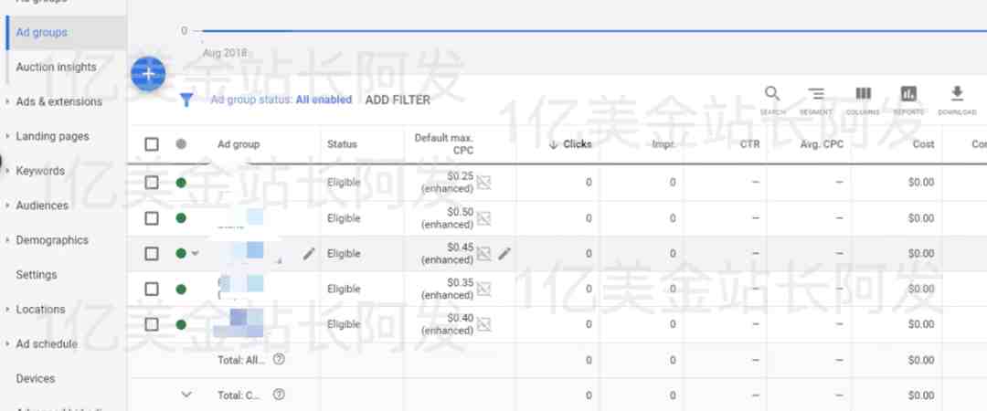Image resolution: width=987 pixels, height=411 pixels.
Task: Click green status dot in $0.35 row
Action: (x=181, y=289)
